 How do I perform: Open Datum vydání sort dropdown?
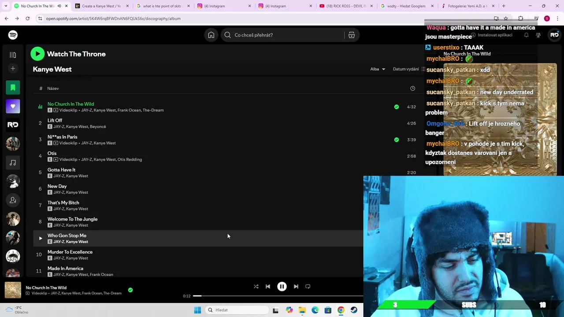point(408,69)
